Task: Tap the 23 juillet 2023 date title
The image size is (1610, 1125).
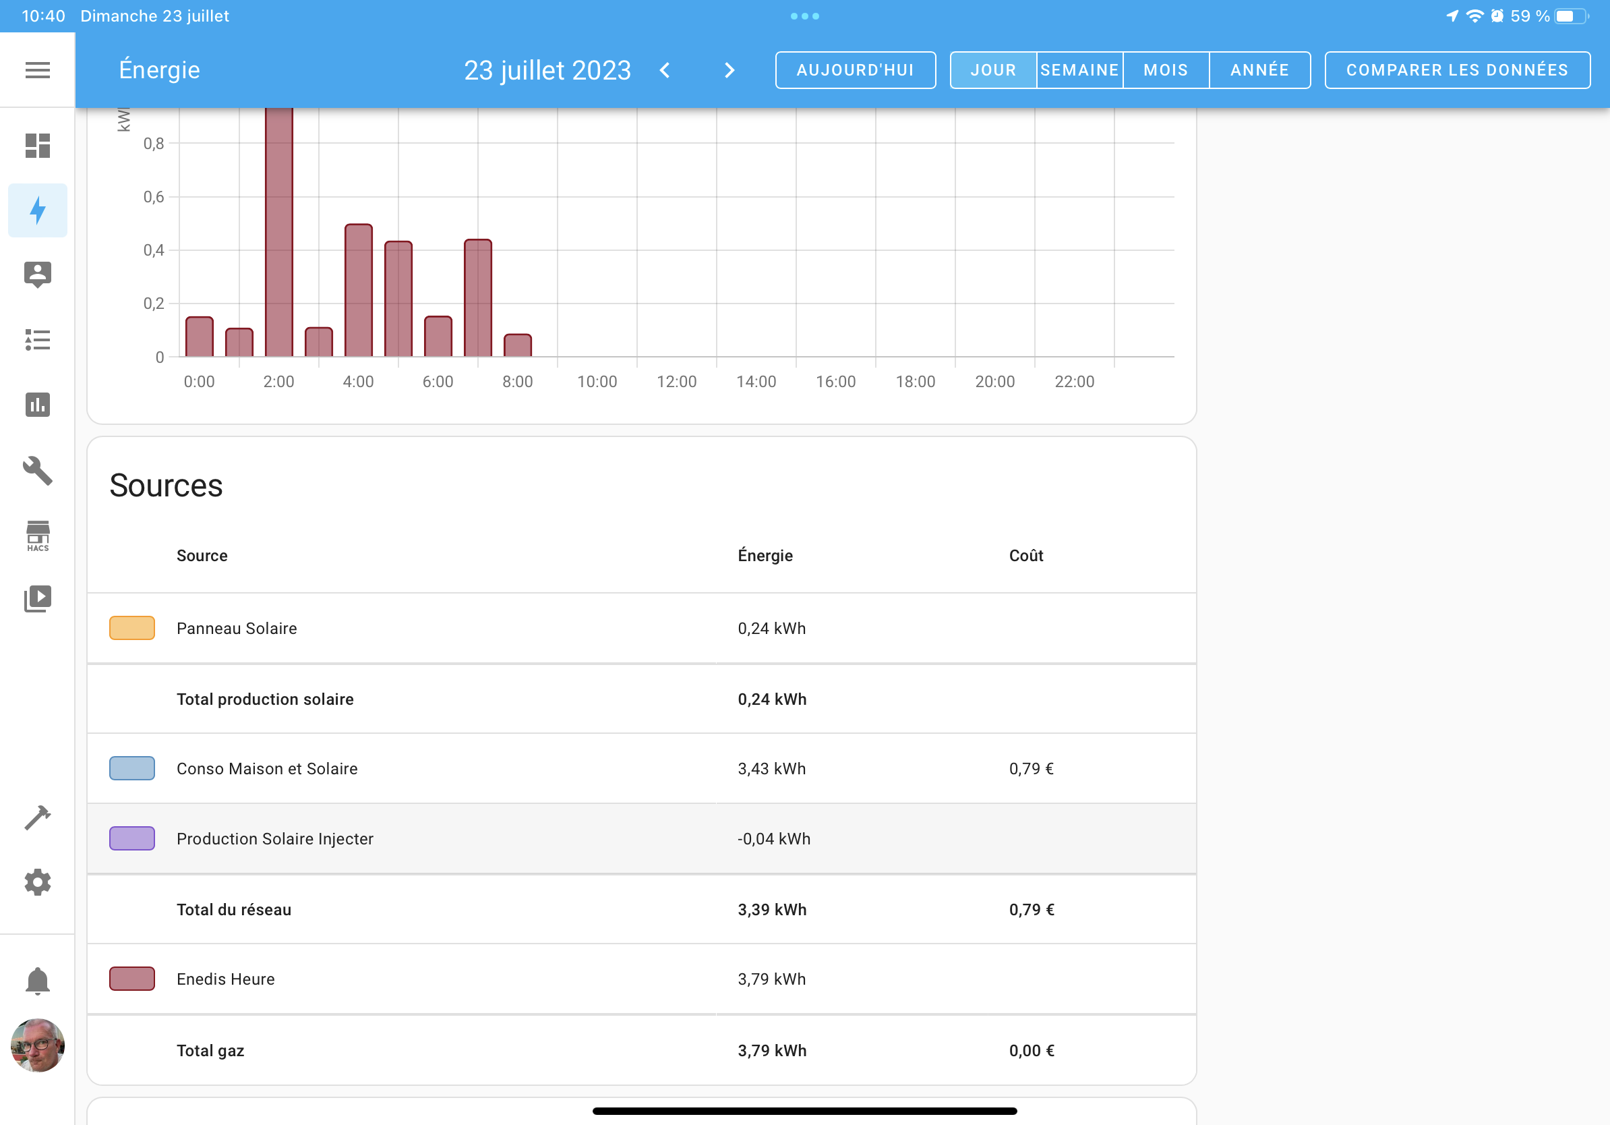Action: click(547, 70)
